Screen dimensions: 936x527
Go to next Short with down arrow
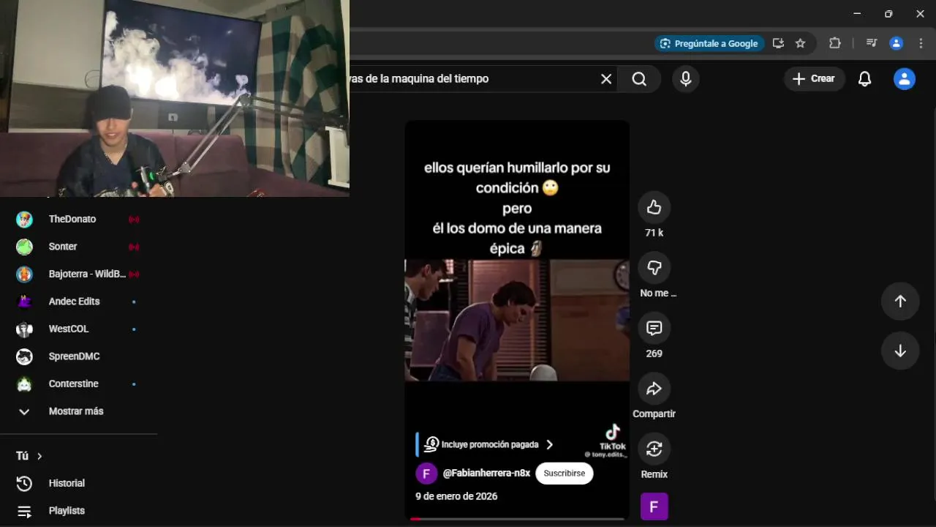pyautogui.click(x=900, y=351)
